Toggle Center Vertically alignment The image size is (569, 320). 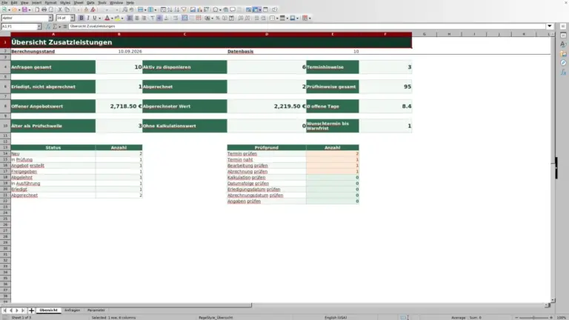[x=159, y=18]
